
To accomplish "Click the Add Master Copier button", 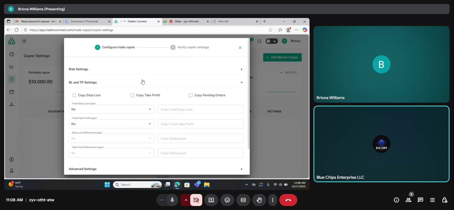I will coord(282,57).
